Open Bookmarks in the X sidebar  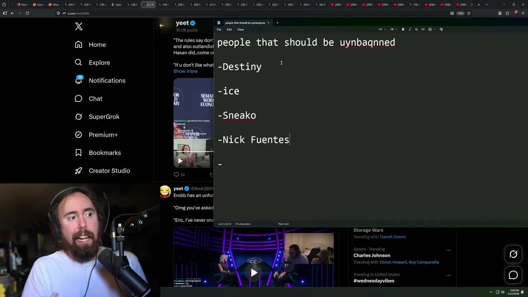[98, 153]
